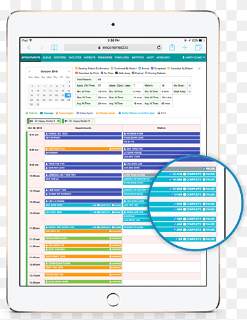
Task: Toggle Cancelled By Clinic legend checkbox
Action: tap(77, 73)
